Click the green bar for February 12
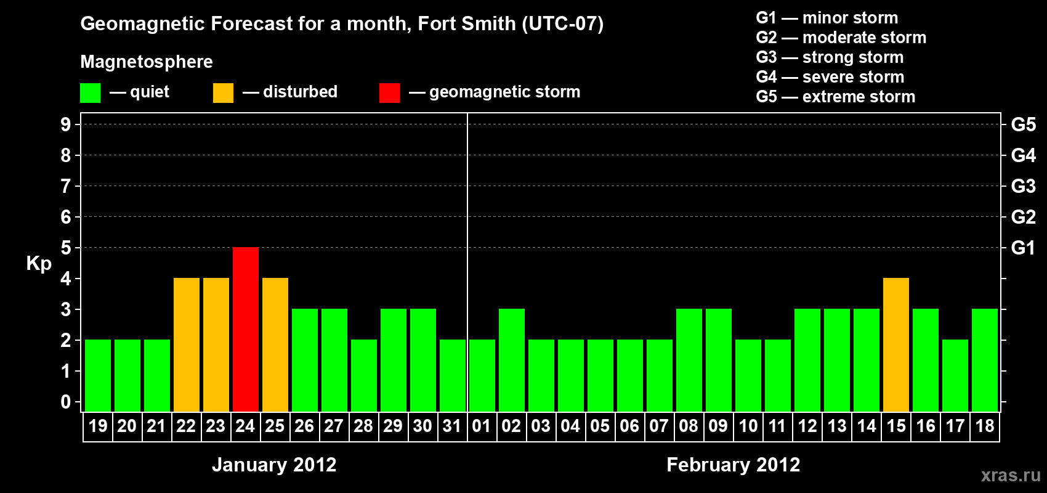The height and width of the screenshot is (493, 1047). [807, 361]
